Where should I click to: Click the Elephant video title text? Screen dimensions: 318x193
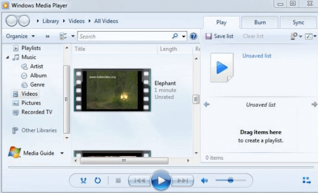tap(165, 83)
